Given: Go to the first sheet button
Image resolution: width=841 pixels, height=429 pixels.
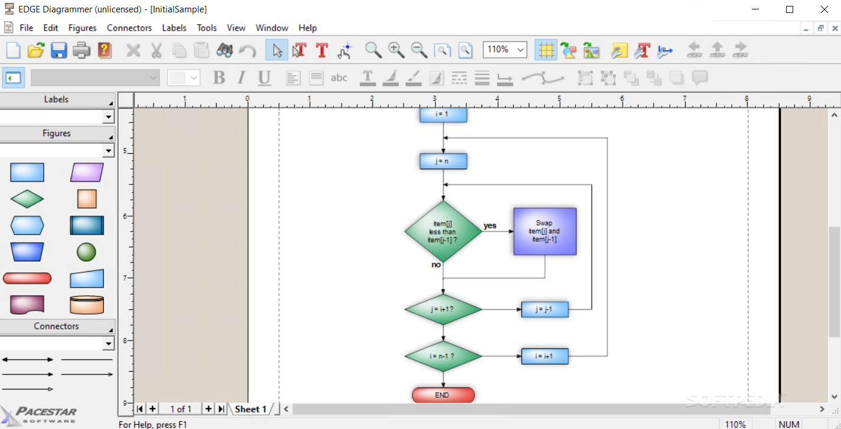Looking at the screenshot, I should tap(140, 409).
